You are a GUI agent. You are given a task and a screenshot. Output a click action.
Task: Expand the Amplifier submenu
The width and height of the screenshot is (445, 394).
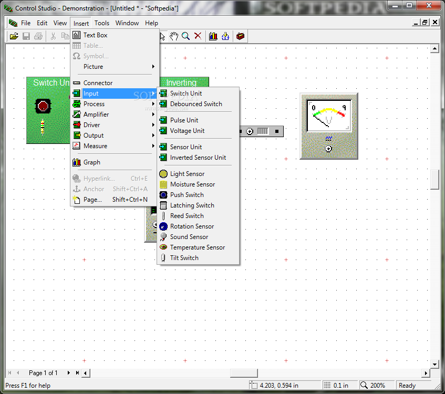click(x=115, y=115)
